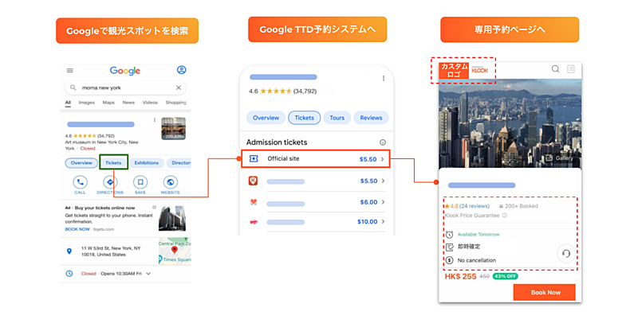Click the search icon on Klook booking page
638x331 pixels.
click(x=555, y=69)
